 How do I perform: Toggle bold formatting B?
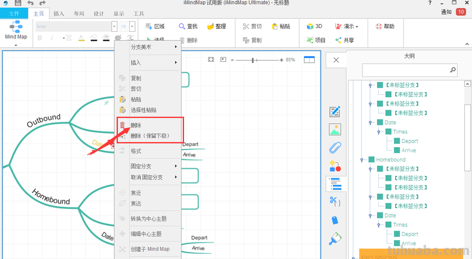point(40,38)
